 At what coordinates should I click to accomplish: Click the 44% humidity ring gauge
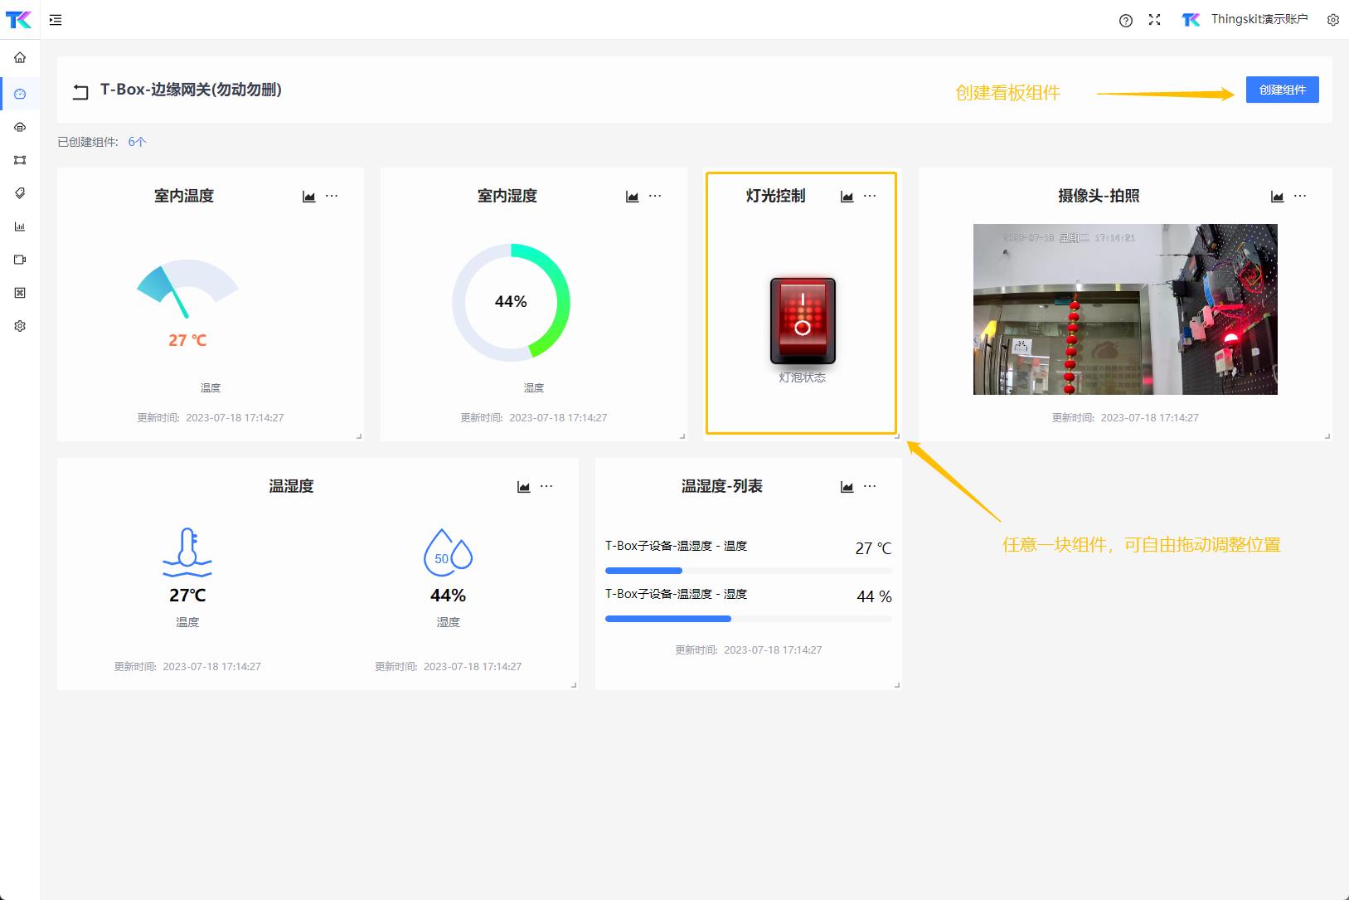coord(511,302)
